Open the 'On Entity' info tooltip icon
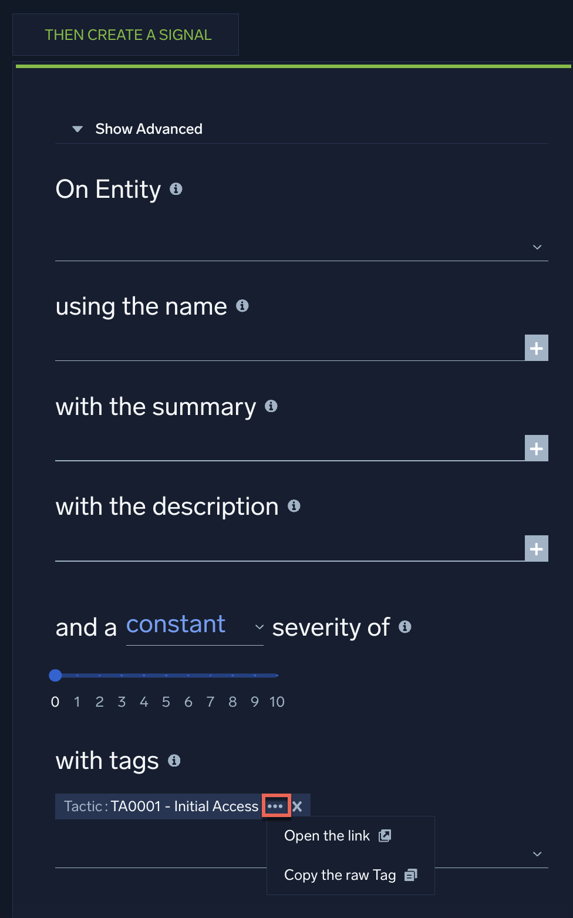Viewport: 573px width, 918px height. click(177, 189)
